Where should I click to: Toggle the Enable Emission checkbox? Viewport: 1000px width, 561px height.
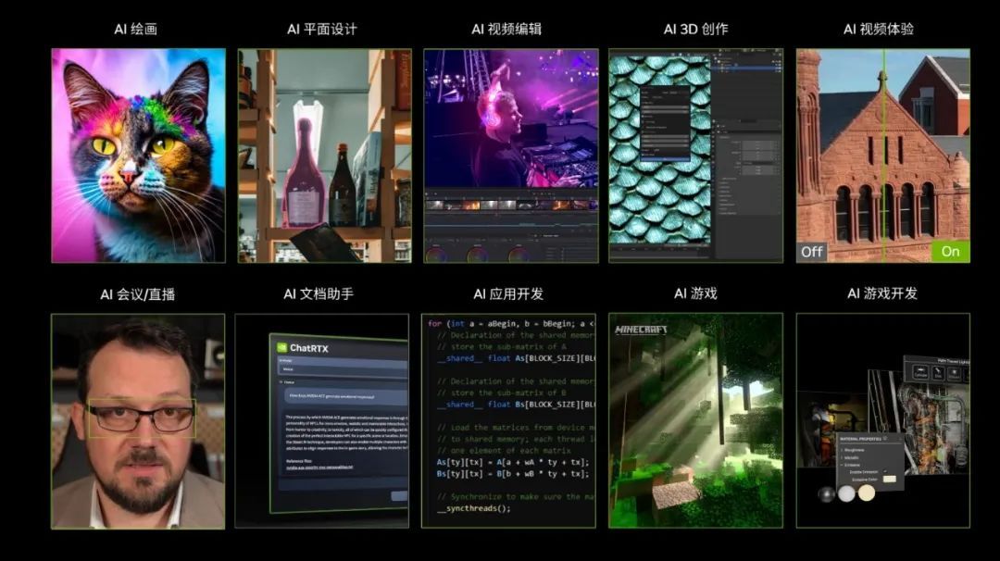point(884,471)
